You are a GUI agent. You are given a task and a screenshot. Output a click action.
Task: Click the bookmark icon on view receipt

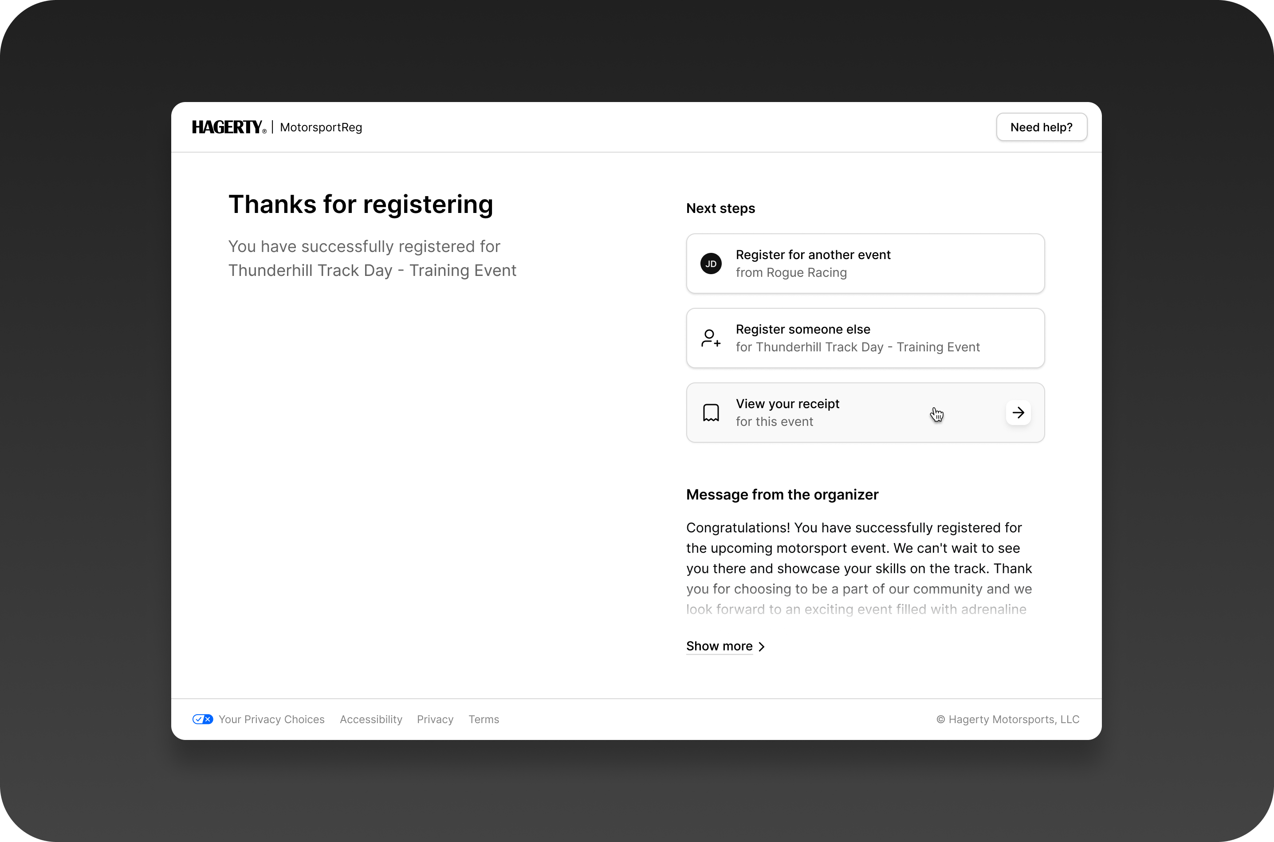pyautogui.click(x=711, y=412)
